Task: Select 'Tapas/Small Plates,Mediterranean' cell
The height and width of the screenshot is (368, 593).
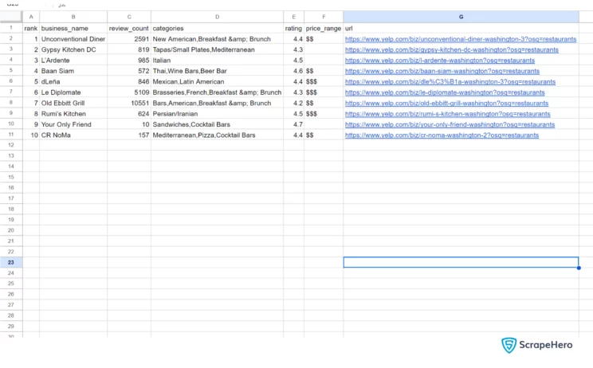Action: tap(217, 49)
